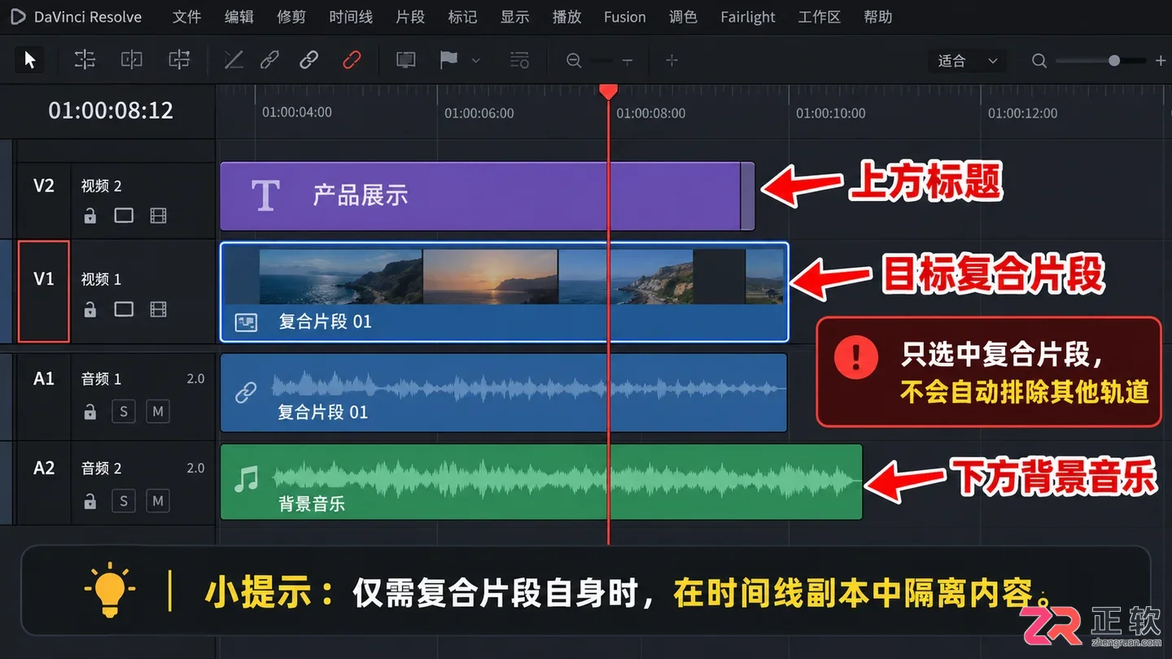Click the timecode field 01:00:08:12

click(x=111, y=110)
